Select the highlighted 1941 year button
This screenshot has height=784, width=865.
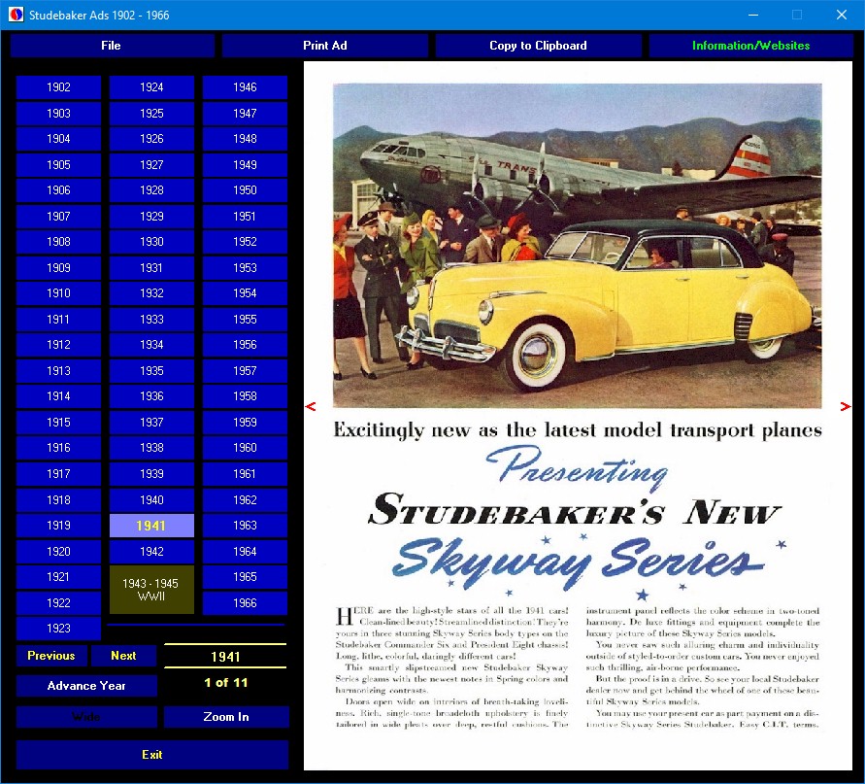[x=151, y=526]
